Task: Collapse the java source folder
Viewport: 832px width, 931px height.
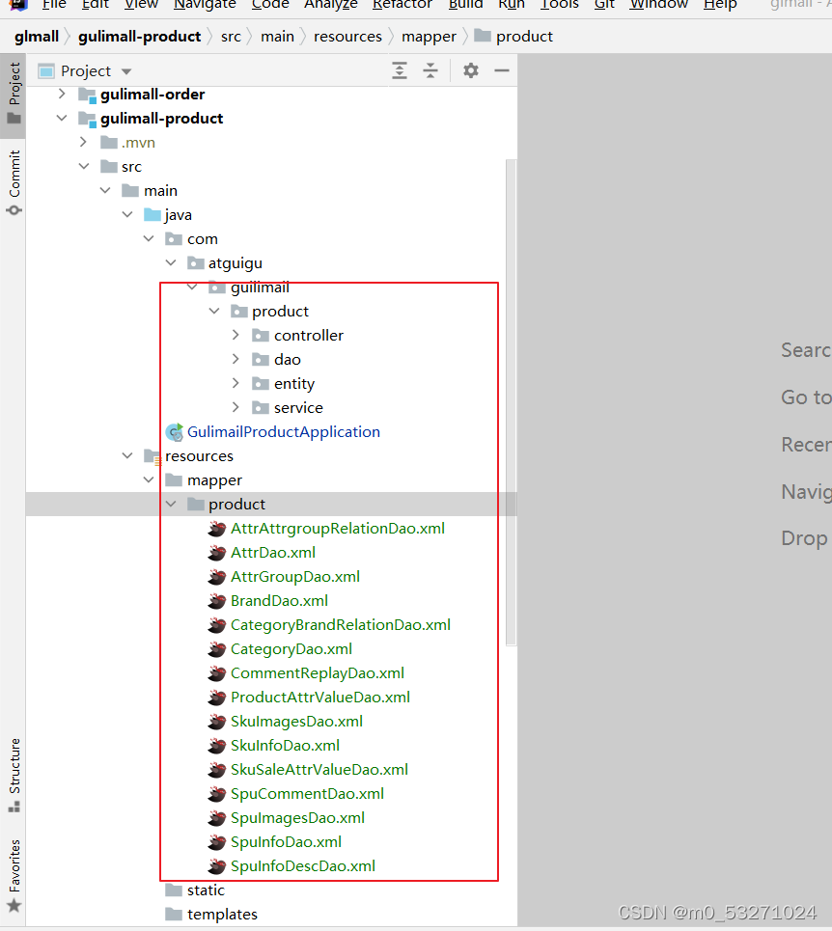Action: pos(127,214)
